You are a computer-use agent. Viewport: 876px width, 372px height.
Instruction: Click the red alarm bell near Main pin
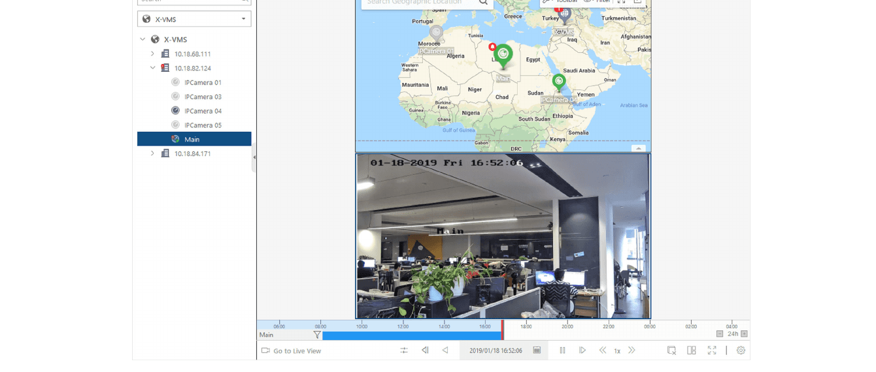tap(493, 47)
